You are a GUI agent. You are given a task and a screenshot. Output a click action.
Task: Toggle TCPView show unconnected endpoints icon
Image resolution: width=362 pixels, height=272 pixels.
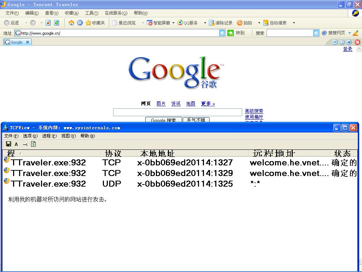25,144
